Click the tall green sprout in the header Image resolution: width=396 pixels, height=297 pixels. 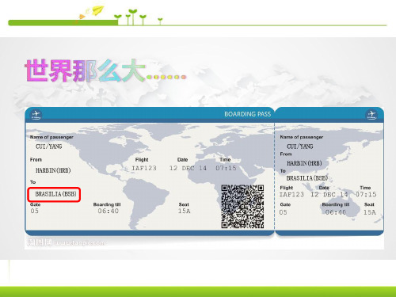click(x=132, y=17)
